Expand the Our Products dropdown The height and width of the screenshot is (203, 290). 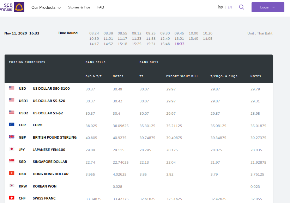(46, 7)
